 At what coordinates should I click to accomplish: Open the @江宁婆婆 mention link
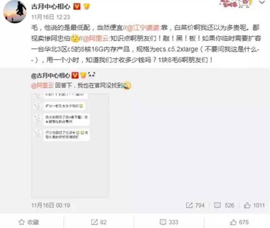(x=143, y=28)
